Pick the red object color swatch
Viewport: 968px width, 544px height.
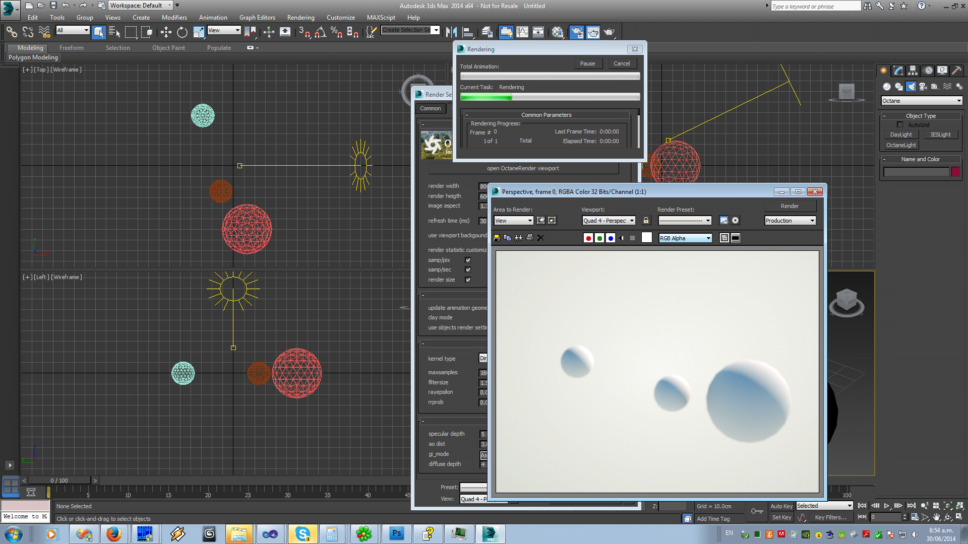[x=955, y=172]
